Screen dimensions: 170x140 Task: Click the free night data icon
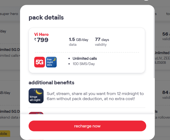coord(51,62)
